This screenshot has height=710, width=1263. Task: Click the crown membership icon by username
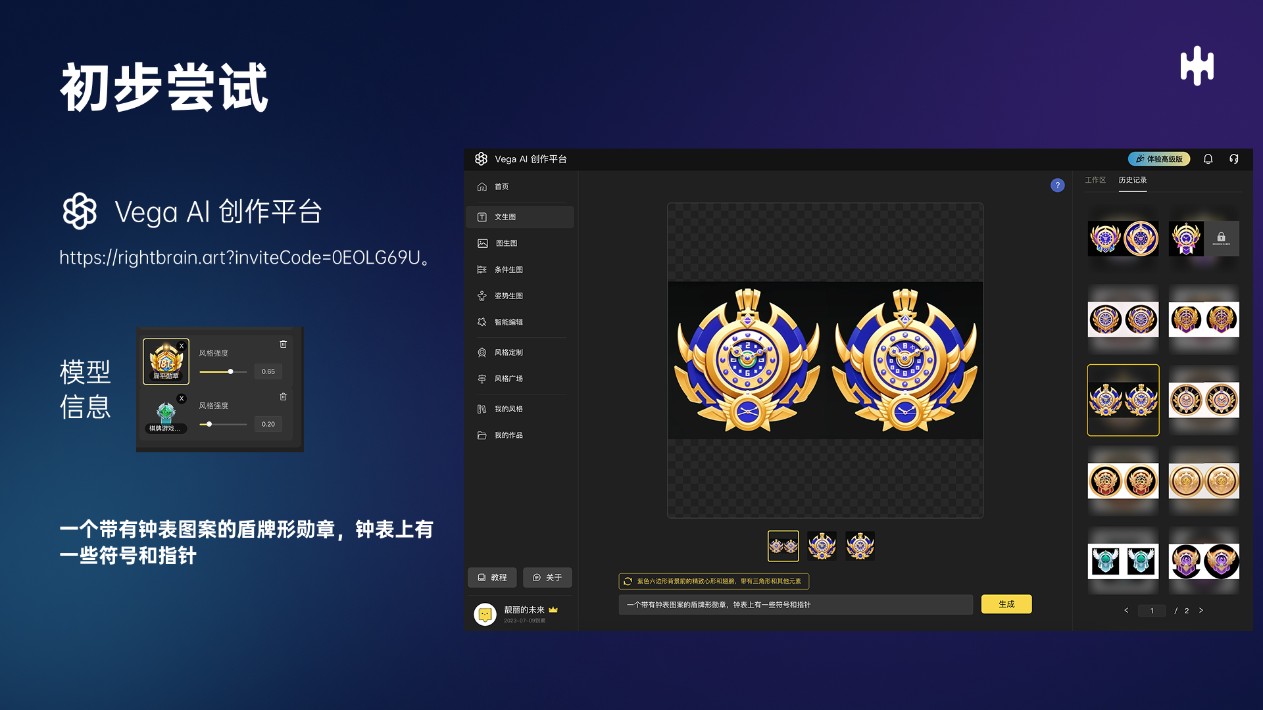pyautogui.click(x=553, y=609)
